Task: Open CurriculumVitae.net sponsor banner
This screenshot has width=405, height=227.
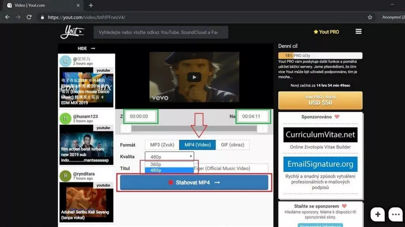Action: [320, 135]
